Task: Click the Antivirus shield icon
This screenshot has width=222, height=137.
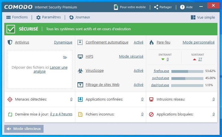Action: tap(10, 42)
